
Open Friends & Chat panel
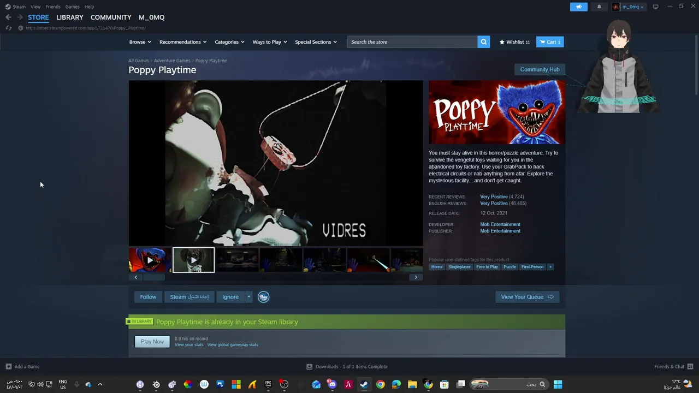tap(673, 367)
